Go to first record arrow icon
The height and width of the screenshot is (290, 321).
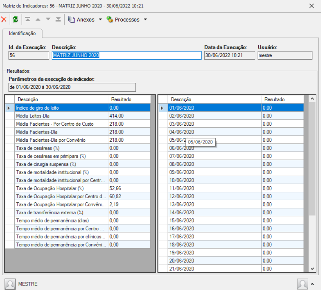pos(28,20)
